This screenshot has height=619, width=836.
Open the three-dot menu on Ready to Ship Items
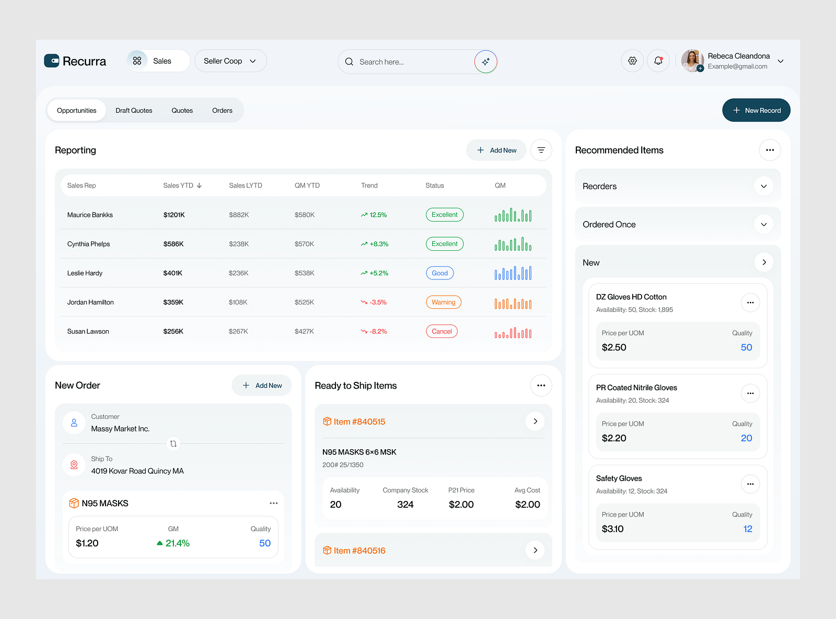541,385
